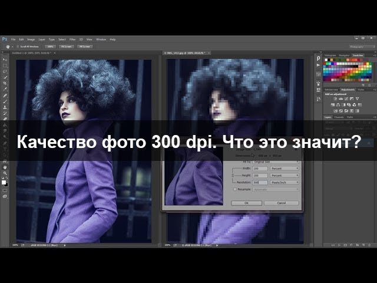Viewport: 377px width, 283px height.
Task: Switch to the Navigator tab
Action: click(x=344, y=55)
